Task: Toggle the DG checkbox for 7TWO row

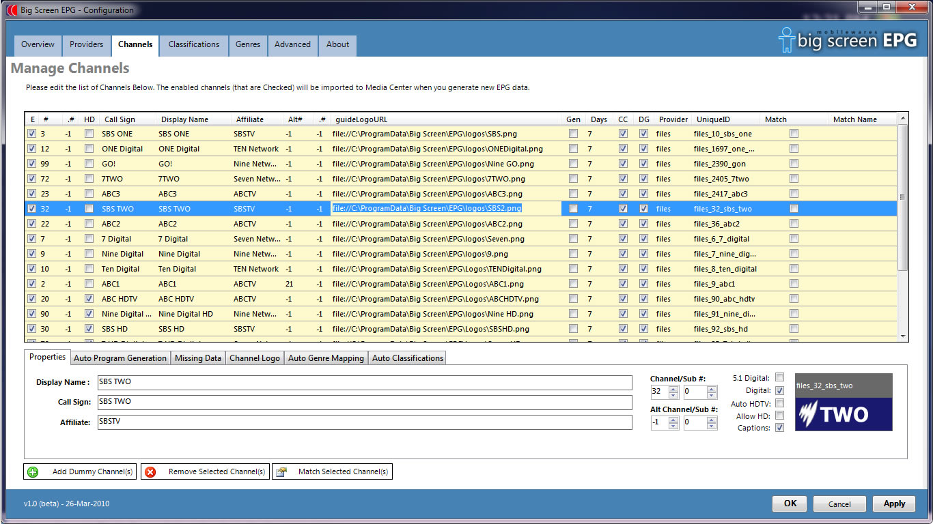Action: pyautogui.click(x=643, y=179)
